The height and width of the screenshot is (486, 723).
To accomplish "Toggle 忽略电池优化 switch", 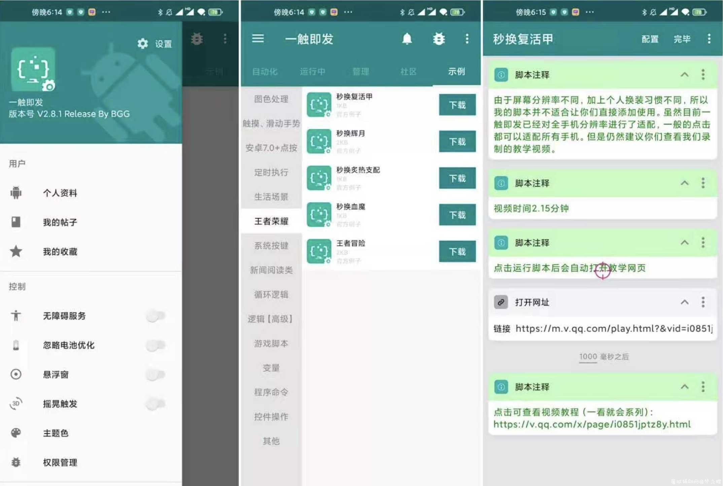I will (x=156, y=345).
